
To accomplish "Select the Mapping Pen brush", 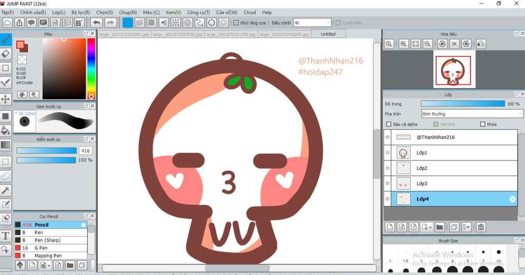I will [51, 256].
